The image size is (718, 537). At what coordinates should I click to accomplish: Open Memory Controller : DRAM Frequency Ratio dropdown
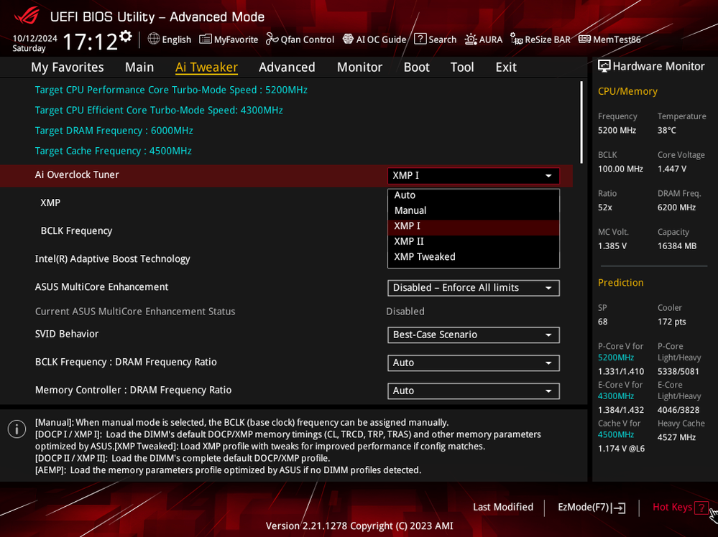tap(474, 391)
